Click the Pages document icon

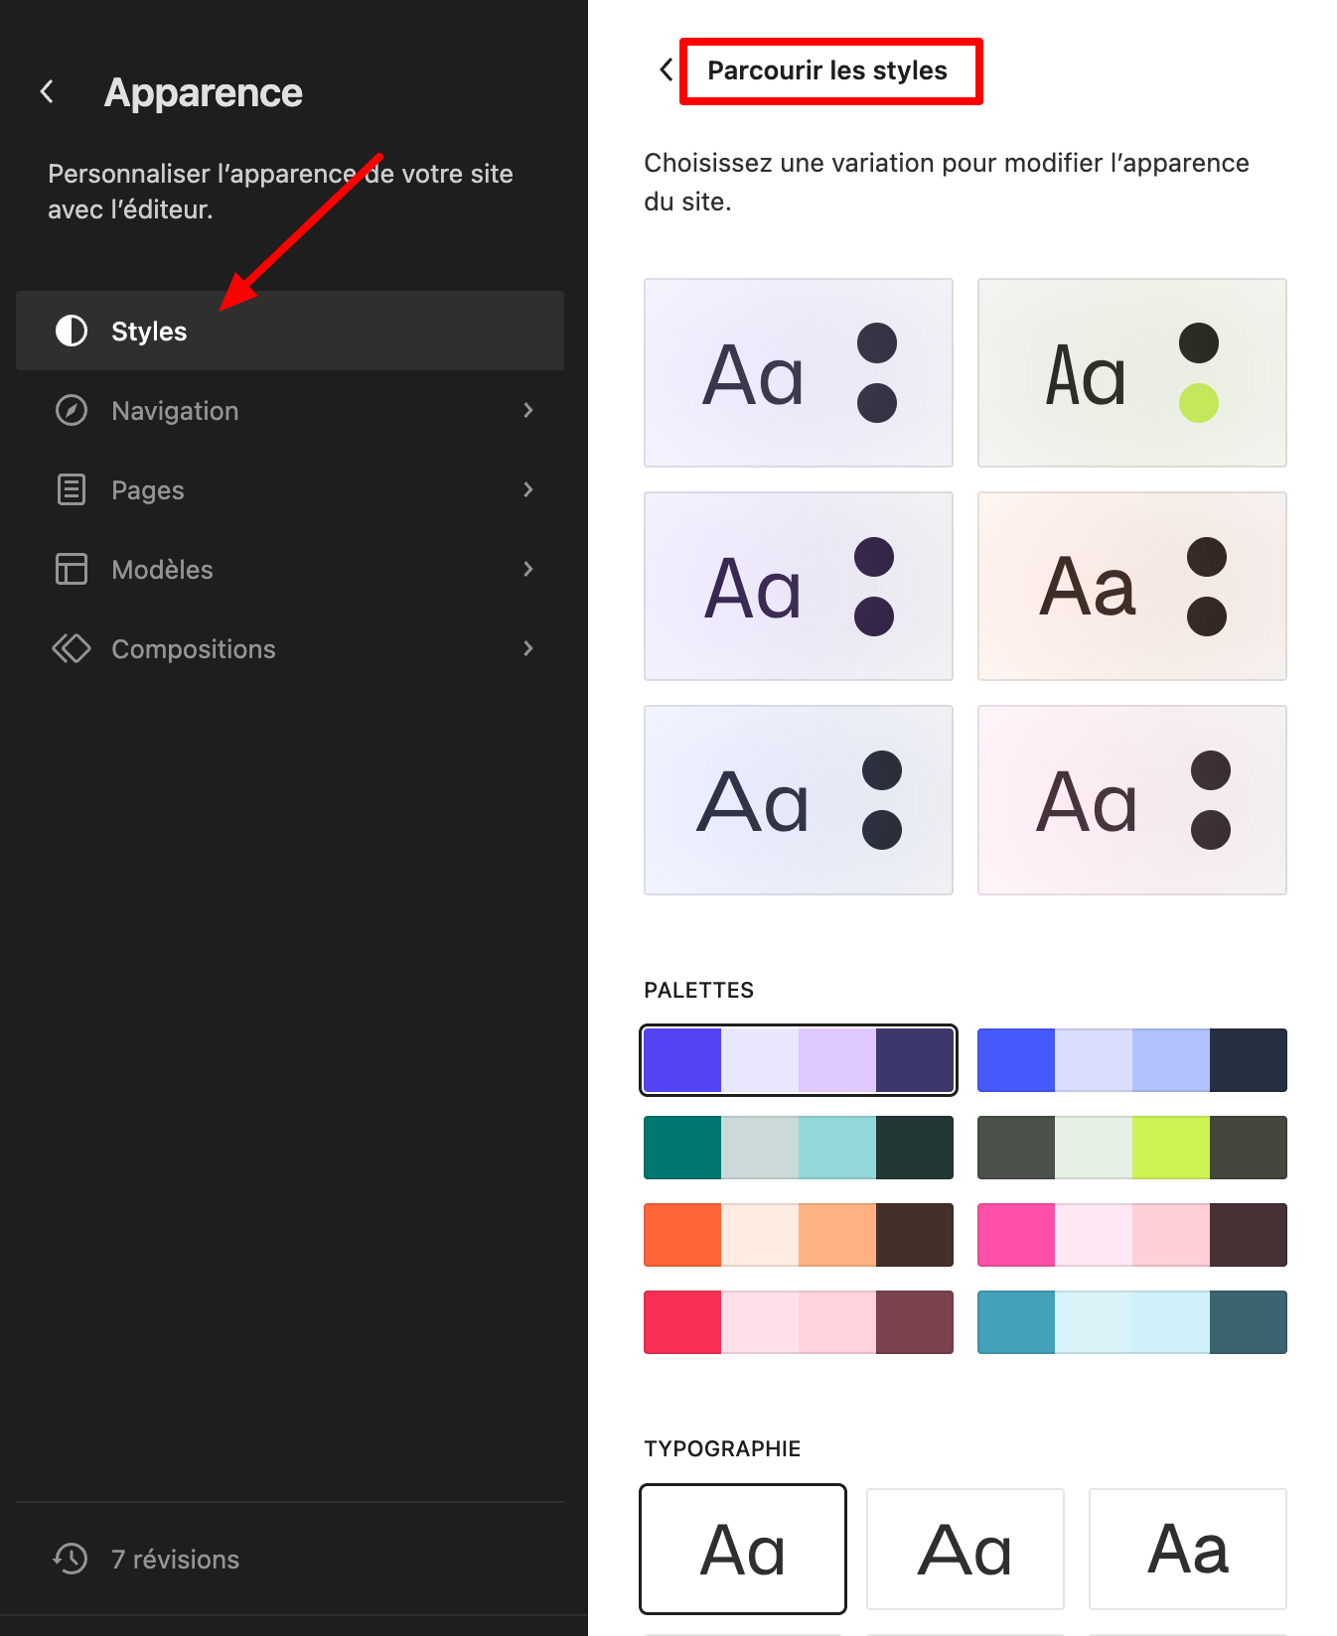click(72, 489)
